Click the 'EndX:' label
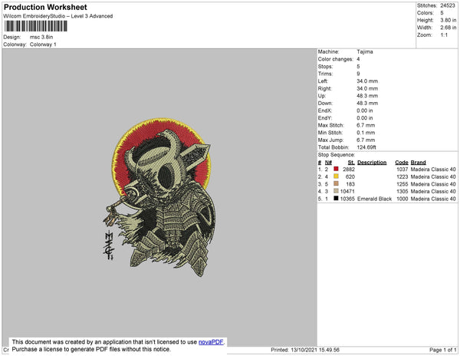The image size is (460, 356). pyautogui.click(x=325, y=110)
